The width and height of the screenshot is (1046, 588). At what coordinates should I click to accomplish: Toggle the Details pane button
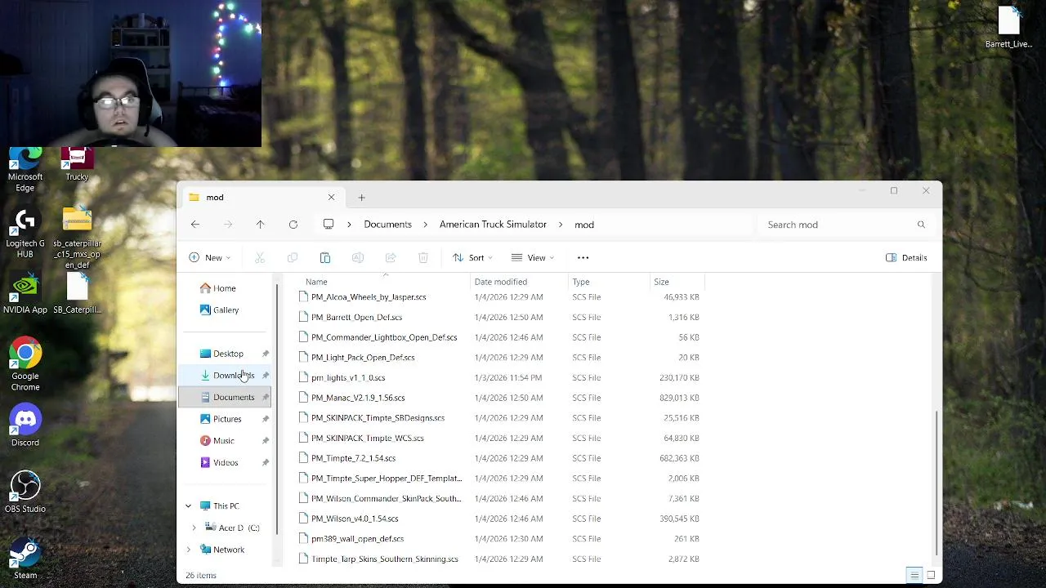(906, 258)
